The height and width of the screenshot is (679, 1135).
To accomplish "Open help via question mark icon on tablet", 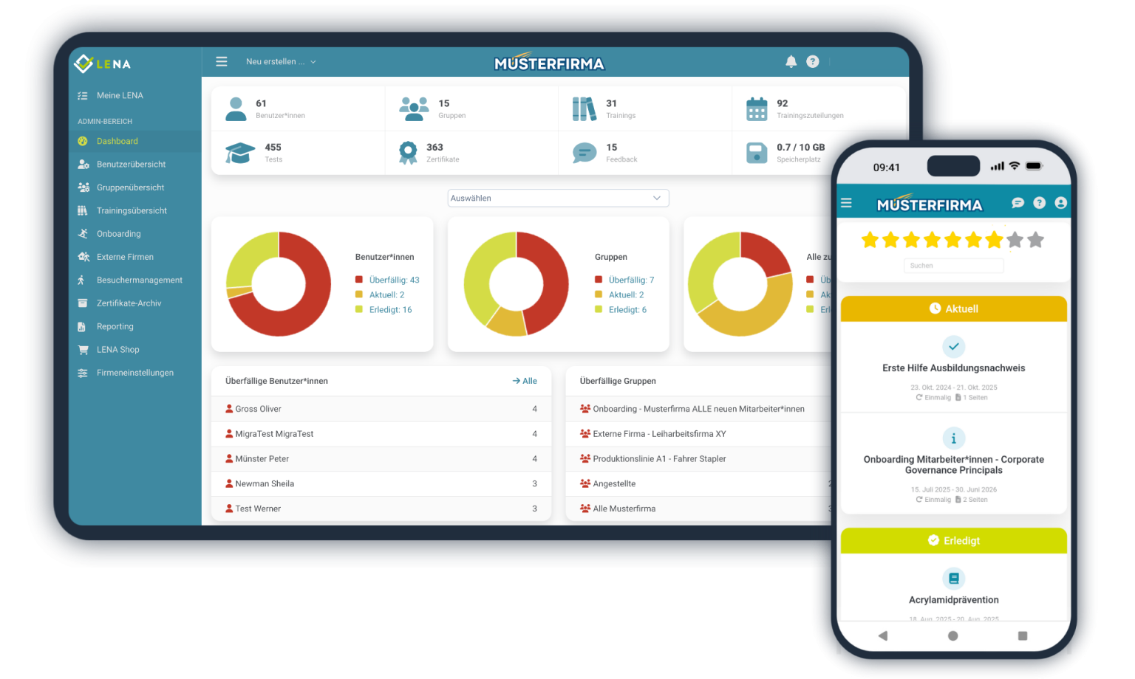I will (813, 62).
